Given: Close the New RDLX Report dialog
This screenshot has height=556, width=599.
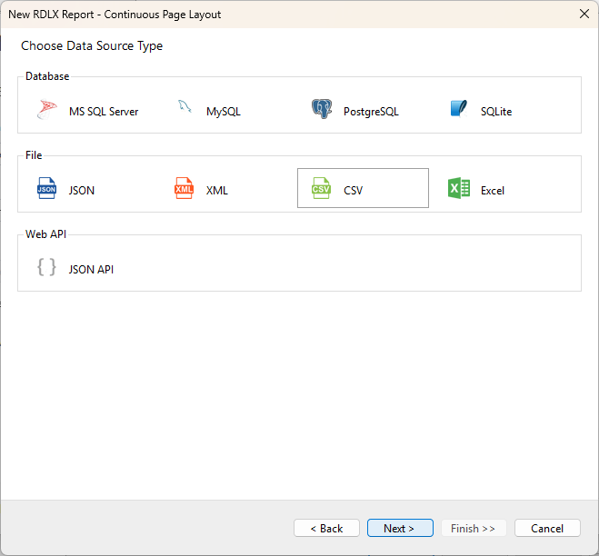Looking at the screenshot, I should point(584,14).
